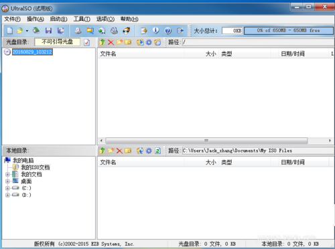
Task: Sort the disc file list by 大小 column
Action: click(x=202, y=54)
